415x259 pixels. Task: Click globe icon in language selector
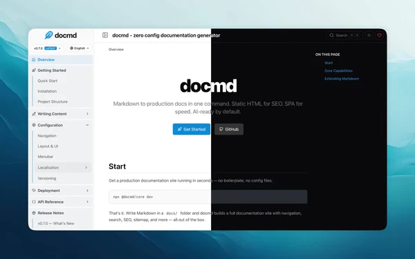pos(71,48)
